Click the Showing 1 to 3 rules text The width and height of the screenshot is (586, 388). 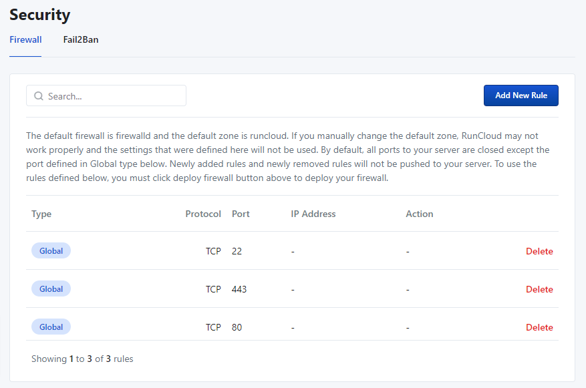[82, 359]
